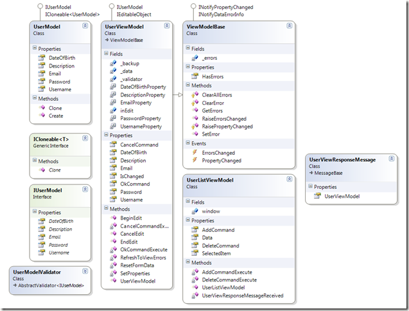Click the field icon beside window in UserListViewModel
This screenshot has width=409, height=311.
point(194,210)
